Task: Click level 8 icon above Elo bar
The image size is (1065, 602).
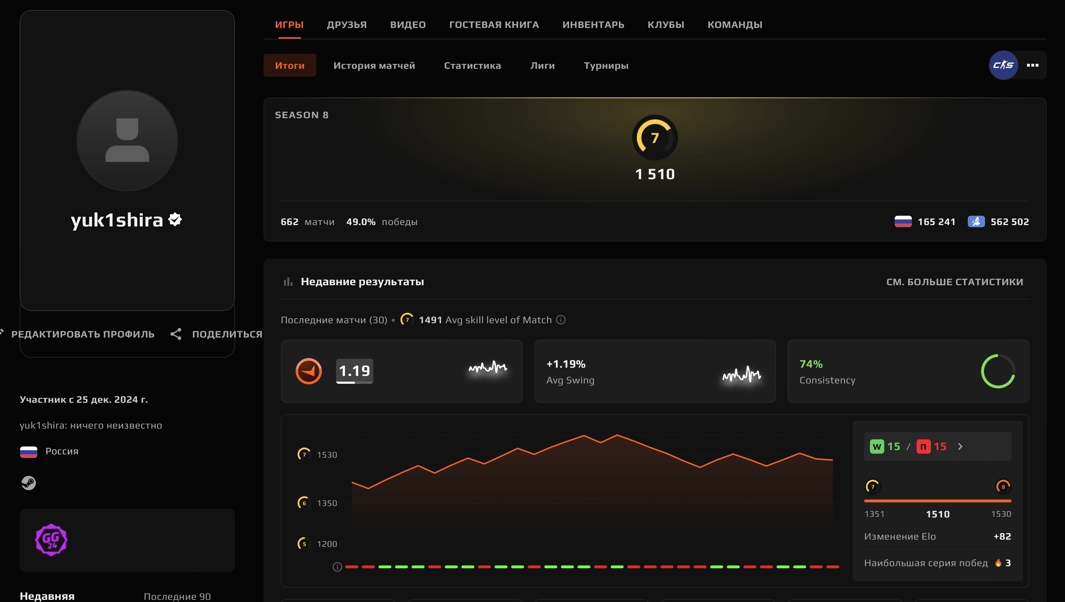Action: (1003, 486)
